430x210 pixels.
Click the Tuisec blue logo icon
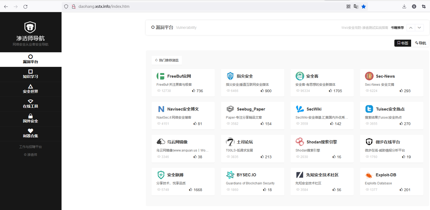(x=369, y=109)
